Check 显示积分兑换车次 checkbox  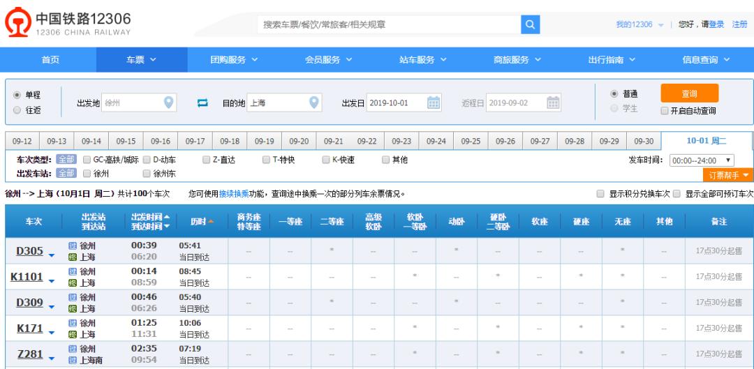click(600, 194)
